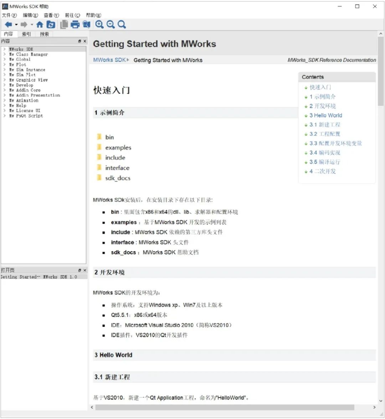This screenshot has width=385, height=419.
Task: Close the 内容 panel
Action: point(85,41)
